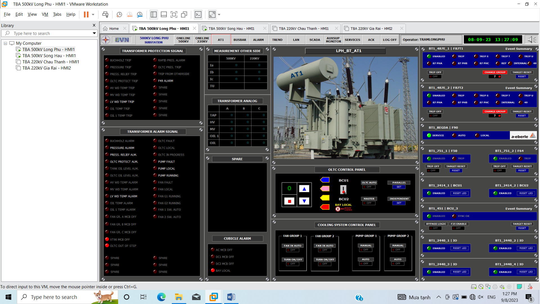Click Send Ctrl+Alt+Del icon
This screenshot has height=304, width=540.
[x=105, y=15]
